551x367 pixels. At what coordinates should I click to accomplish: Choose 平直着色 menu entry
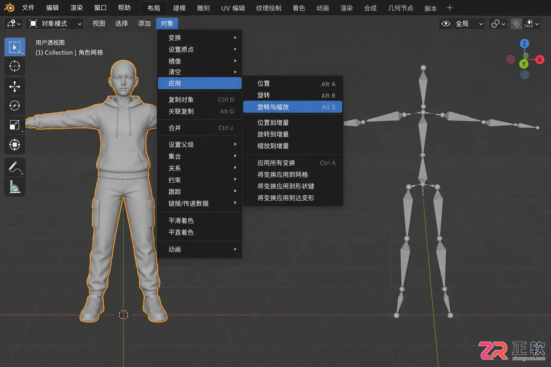pyautogui.click(x=200, y=232)
